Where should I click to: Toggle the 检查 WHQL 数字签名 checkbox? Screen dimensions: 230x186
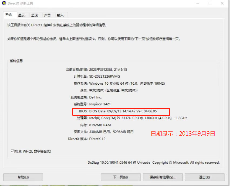coord(13,151)
